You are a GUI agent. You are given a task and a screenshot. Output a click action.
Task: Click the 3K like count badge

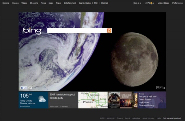[30, 88]
